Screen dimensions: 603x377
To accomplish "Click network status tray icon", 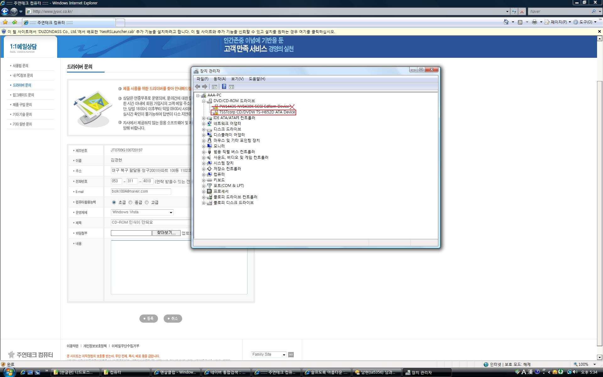I will 569,372.
